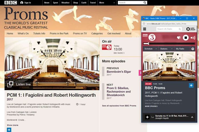Viewport: 199px width, 132px height.
Task: Click the Search UK Radio magnifier icon
Action: (180, 29)
